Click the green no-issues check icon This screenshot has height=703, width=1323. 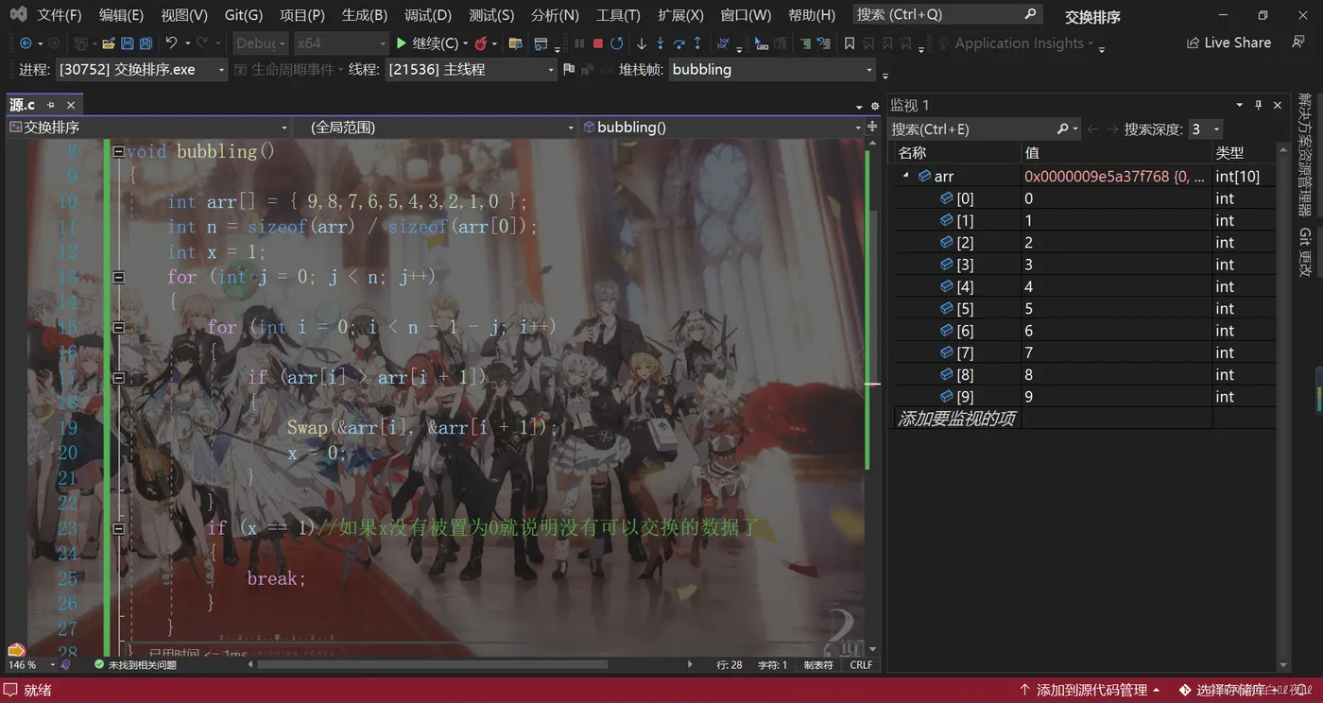(99, 665)
